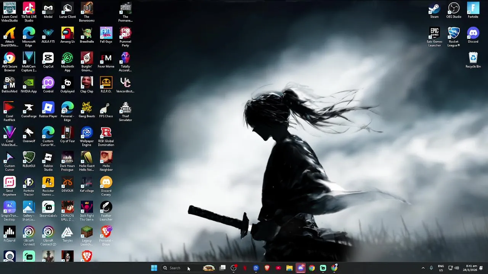Screen dimensions: 488x274
Task: Click the Rocket League desktop icon
Action: click(x=454, y=37)
